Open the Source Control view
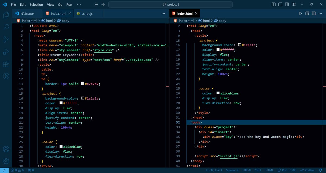This screenshot has width=326, height=173. (6, 40)
